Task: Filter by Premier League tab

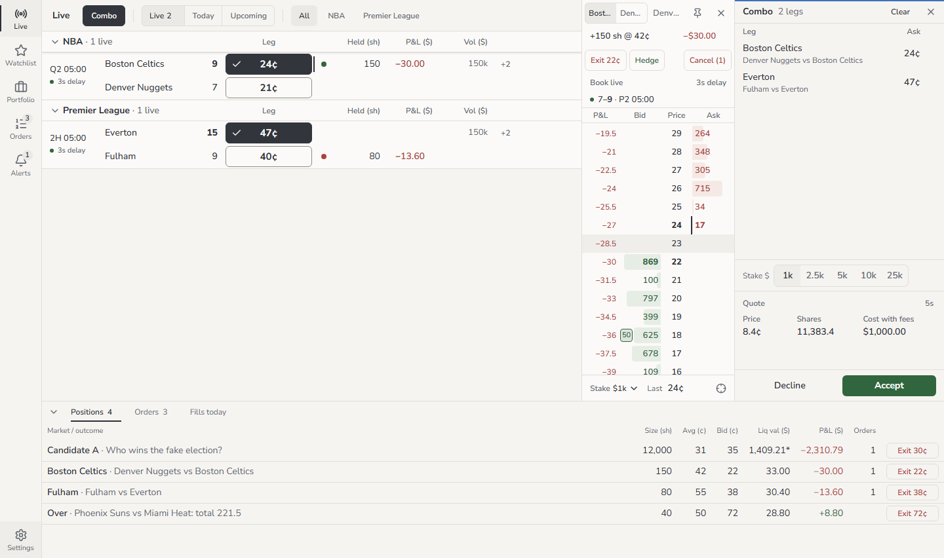Action: click(391, 16)
